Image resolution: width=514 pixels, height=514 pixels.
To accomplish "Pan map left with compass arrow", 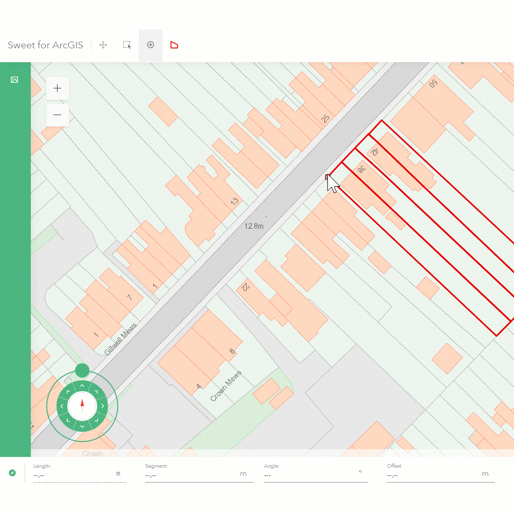I will point(62,406).
